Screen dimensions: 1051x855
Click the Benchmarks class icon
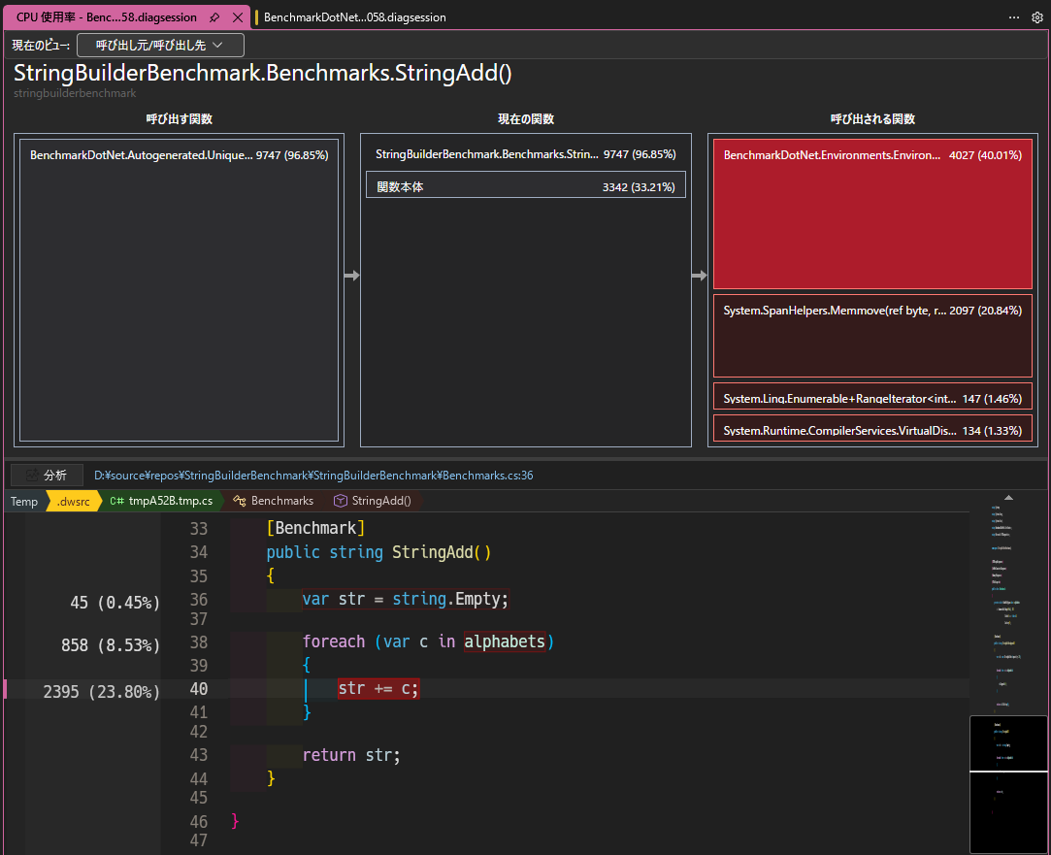coord(240,501)
